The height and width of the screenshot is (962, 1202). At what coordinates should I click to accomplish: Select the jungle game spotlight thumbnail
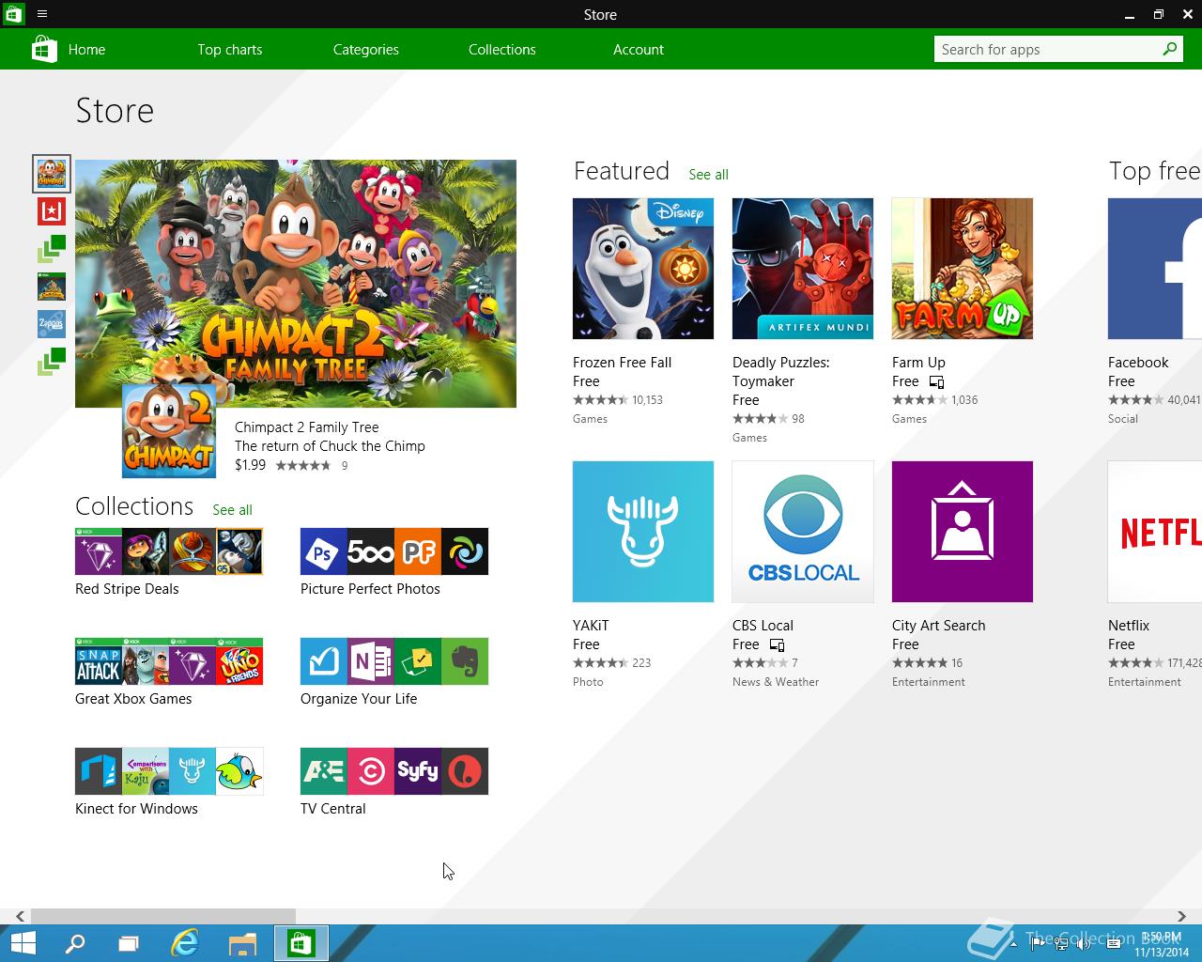52,287
